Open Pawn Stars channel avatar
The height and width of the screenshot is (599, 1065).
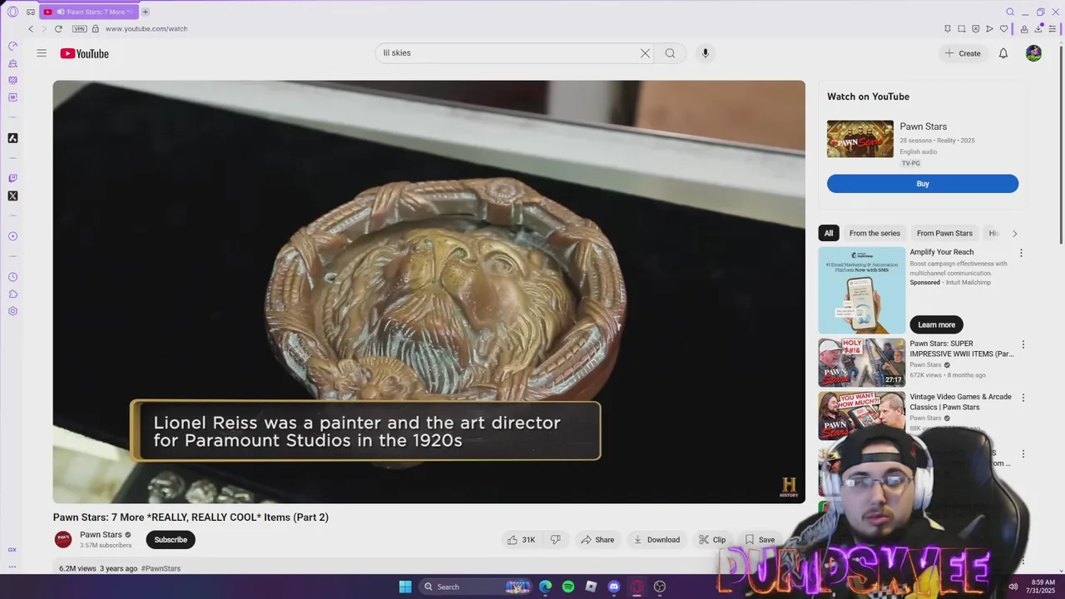tap(63, 540)
